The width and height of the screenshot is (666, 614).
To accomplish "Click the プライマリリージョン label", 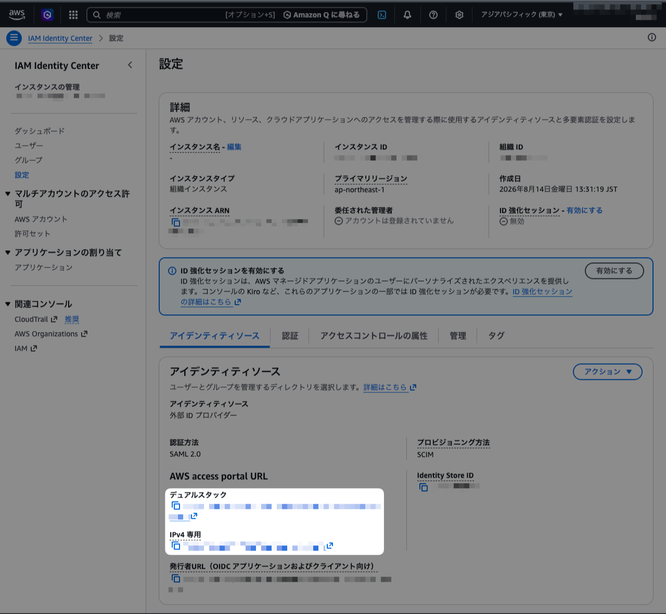I will 371,178.
